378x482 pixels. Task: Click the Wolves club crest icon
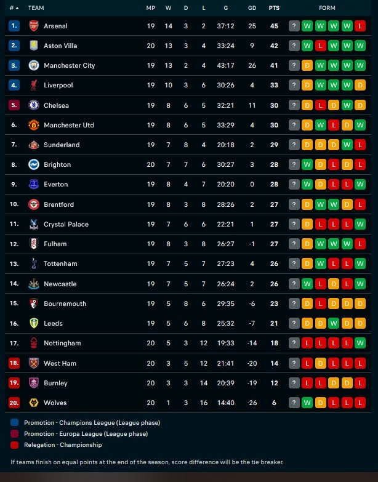(x=34, y=403)
